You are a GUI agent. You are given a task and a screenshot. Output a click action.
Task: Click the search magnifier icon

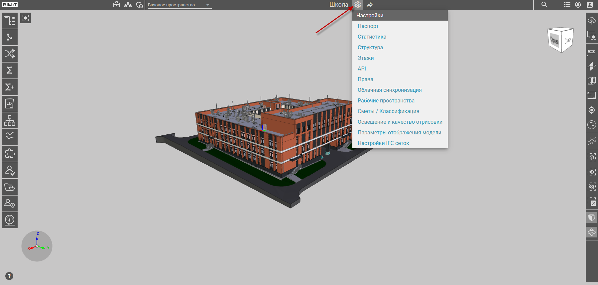coord(544,5)
